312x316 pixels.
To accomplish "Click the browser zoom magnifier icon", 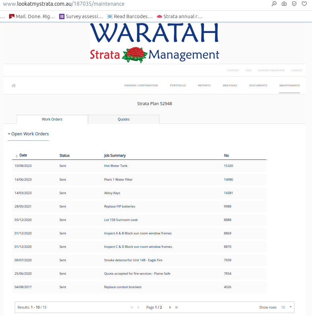I will tap(274, 4).
